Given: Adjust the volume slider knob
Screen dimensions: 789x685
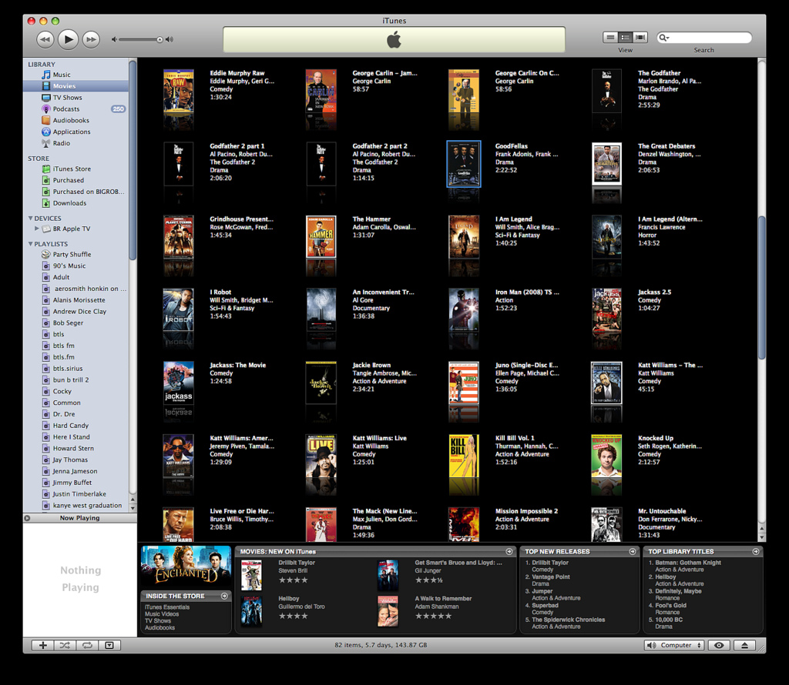Looking at the screenshot, I should click(159, 40).
